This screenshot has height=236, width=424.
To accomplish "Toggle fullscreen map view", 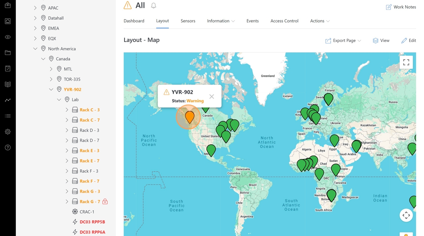I will (x=406, y=62).
